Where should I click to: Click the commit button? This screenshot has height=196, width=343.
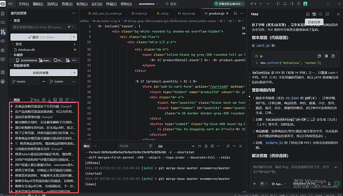(41, 37)
